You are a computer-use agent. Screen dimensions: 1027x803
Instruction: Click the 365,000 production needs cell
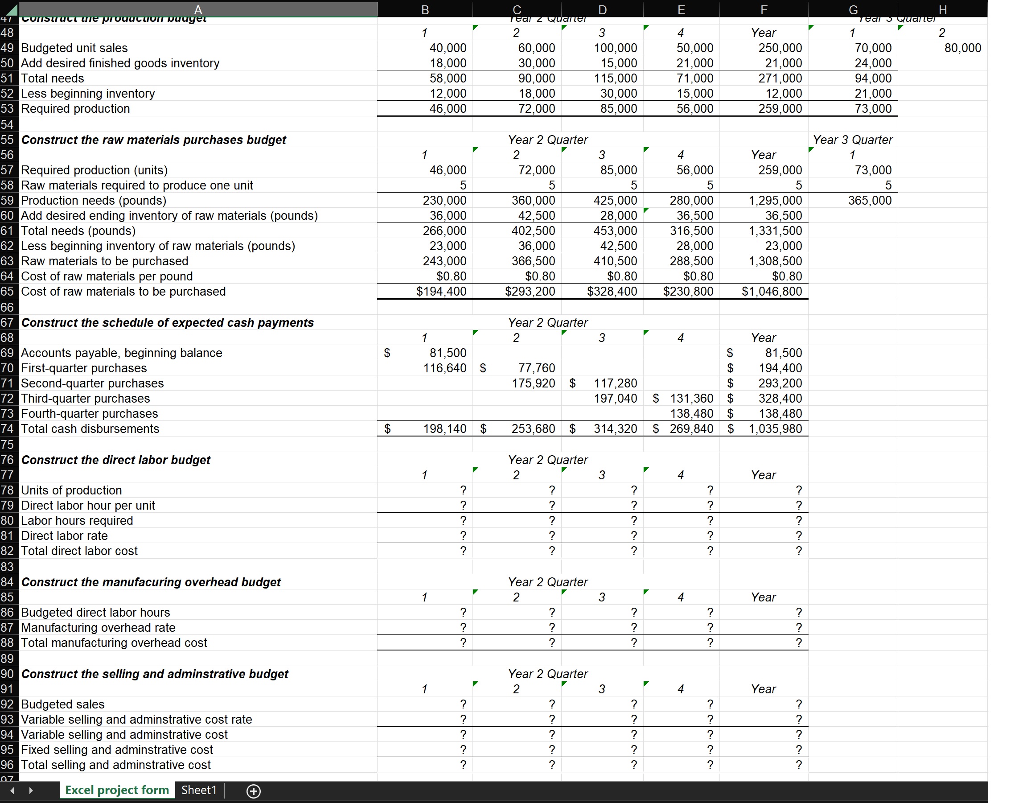[x=869, y=200]
